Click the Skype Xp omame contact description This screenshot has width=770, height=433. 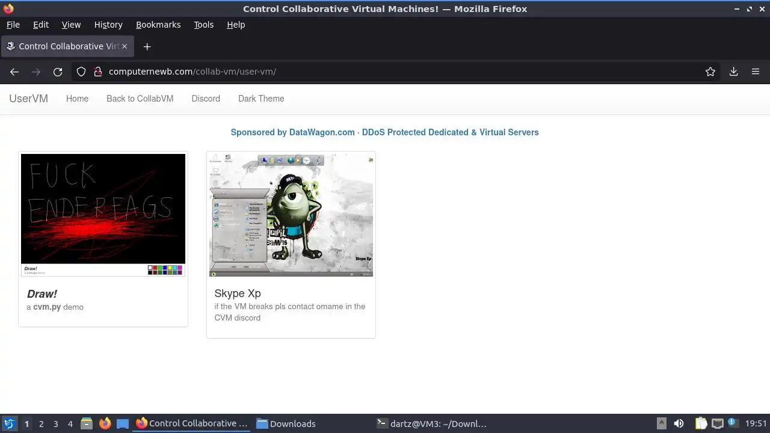click(x=290, y=312)
